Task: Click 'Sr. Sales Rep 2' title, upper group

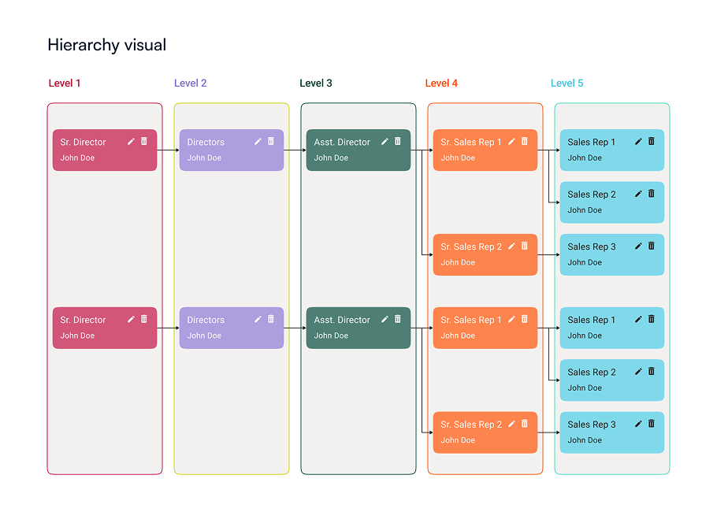Action: [x=471, y=247]
